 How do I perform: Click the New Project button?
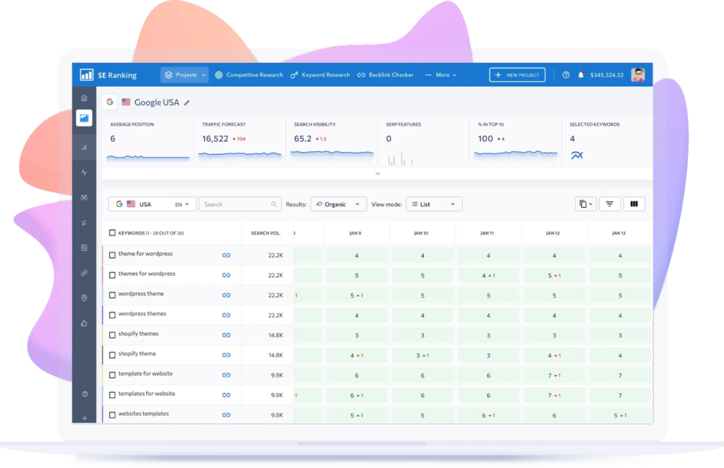tap(517, 75)
